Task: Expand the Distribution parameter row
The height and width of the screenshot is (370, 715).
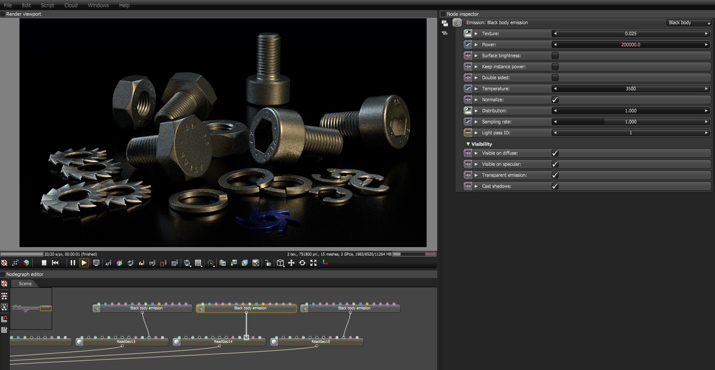Action: 476,111
